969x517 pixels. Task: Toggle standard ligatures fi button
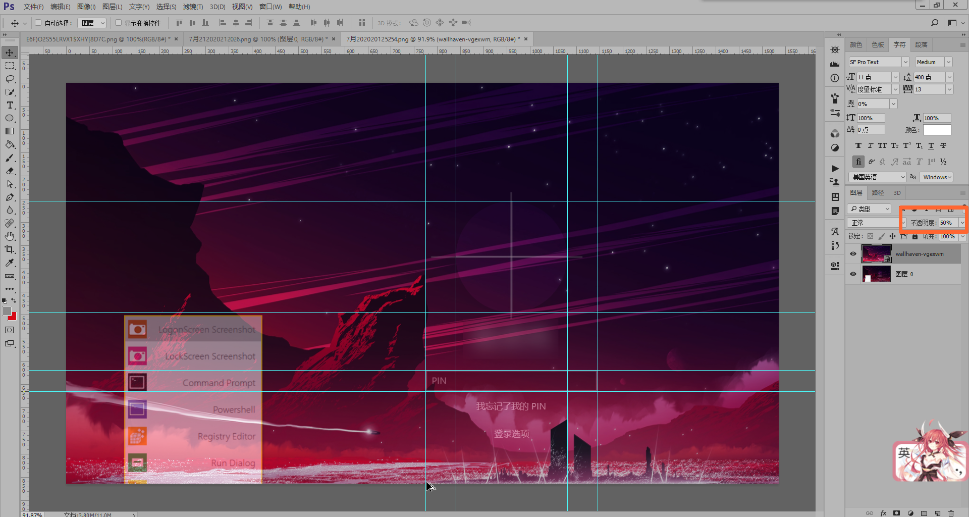pos(858,162)
